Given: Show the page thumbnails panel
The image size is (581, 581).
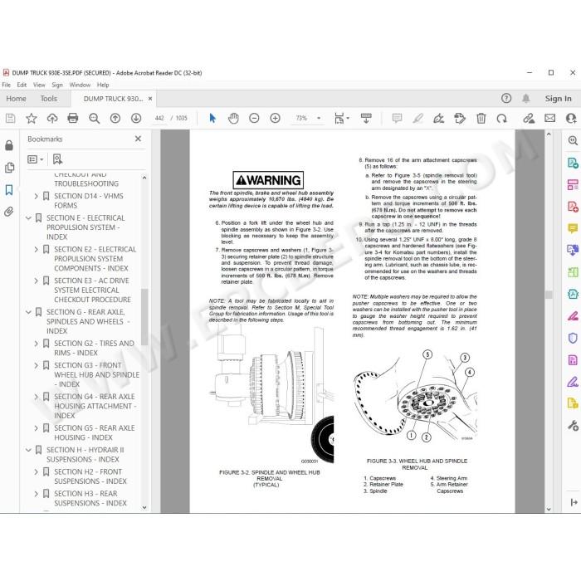Looking at the screenshot, I should pyautogui.click(x=9, y=168).
